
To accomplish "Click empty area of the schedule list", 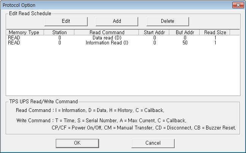I will click(x=123, y=71).
